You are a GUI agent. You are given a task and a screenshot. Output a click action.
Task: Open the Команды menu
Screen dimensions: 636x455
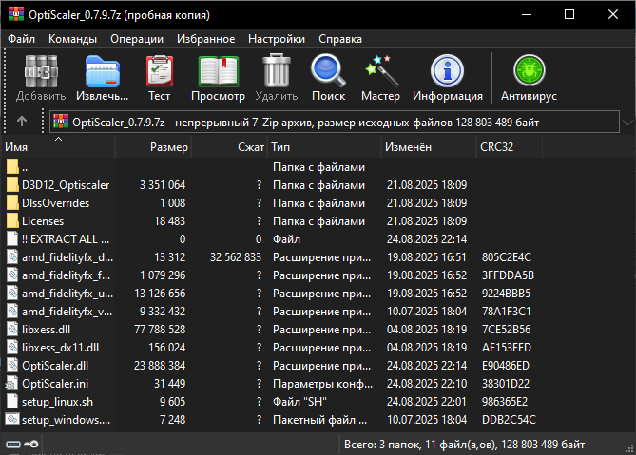click(72, 39)
